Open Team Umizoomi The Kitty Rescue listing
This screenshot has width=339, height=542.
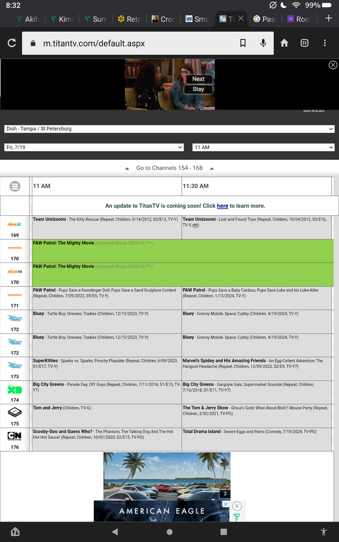tap(106, 227)
